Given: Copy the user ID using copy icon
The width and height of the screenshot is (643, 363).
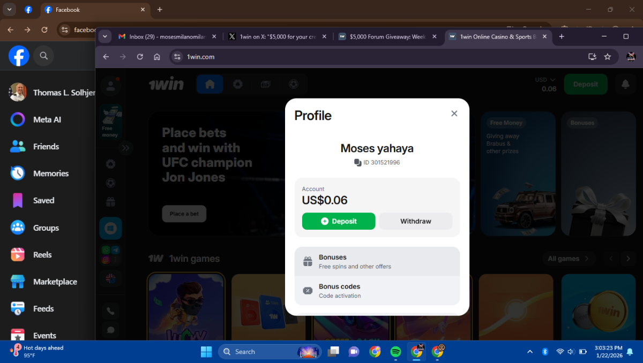Looking at the screenshot, I should pos(358,162).
